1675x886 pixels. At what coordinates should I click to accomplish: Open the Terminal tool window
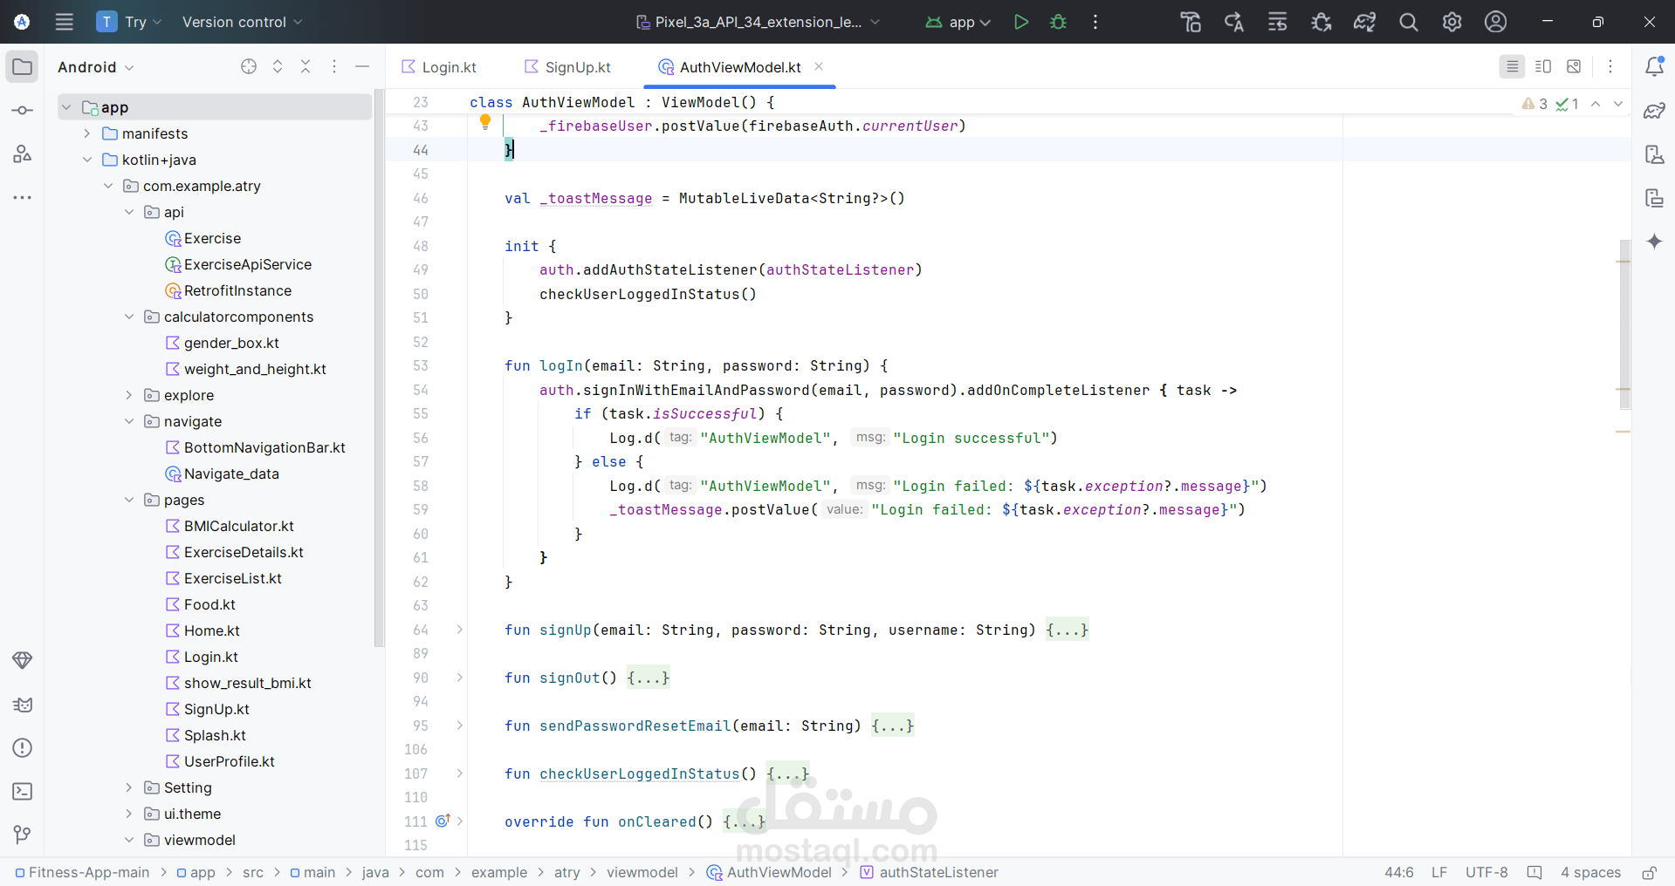tap(23, 792)
